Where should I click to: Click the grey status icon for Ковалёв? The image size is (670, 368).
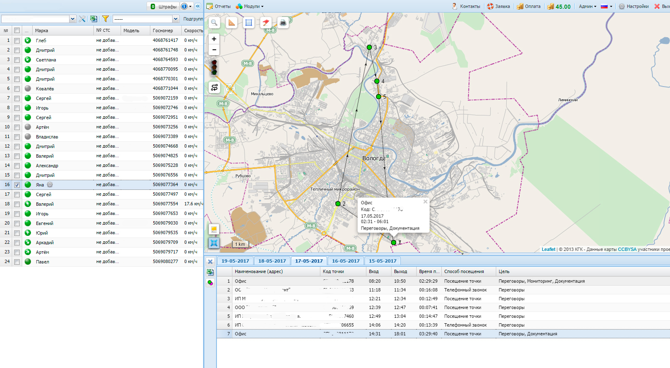tap(28, 88)
